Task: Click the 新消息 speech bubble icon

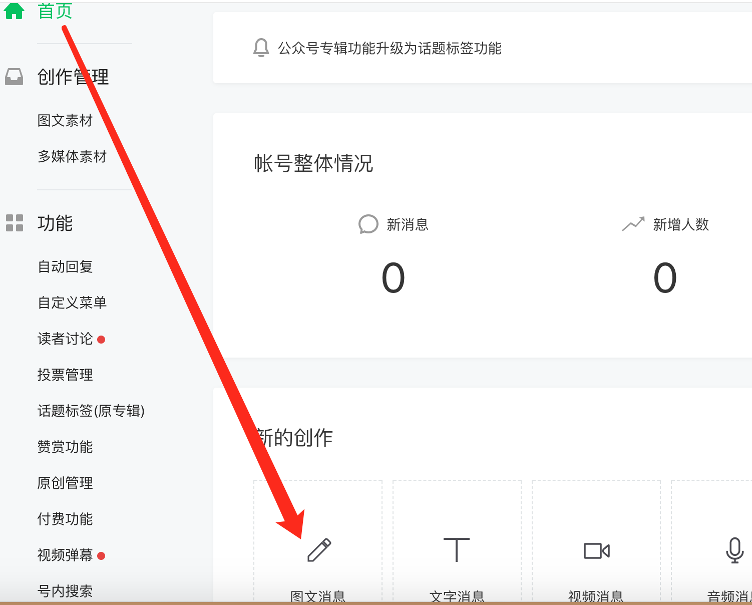Action: (368, 224)
